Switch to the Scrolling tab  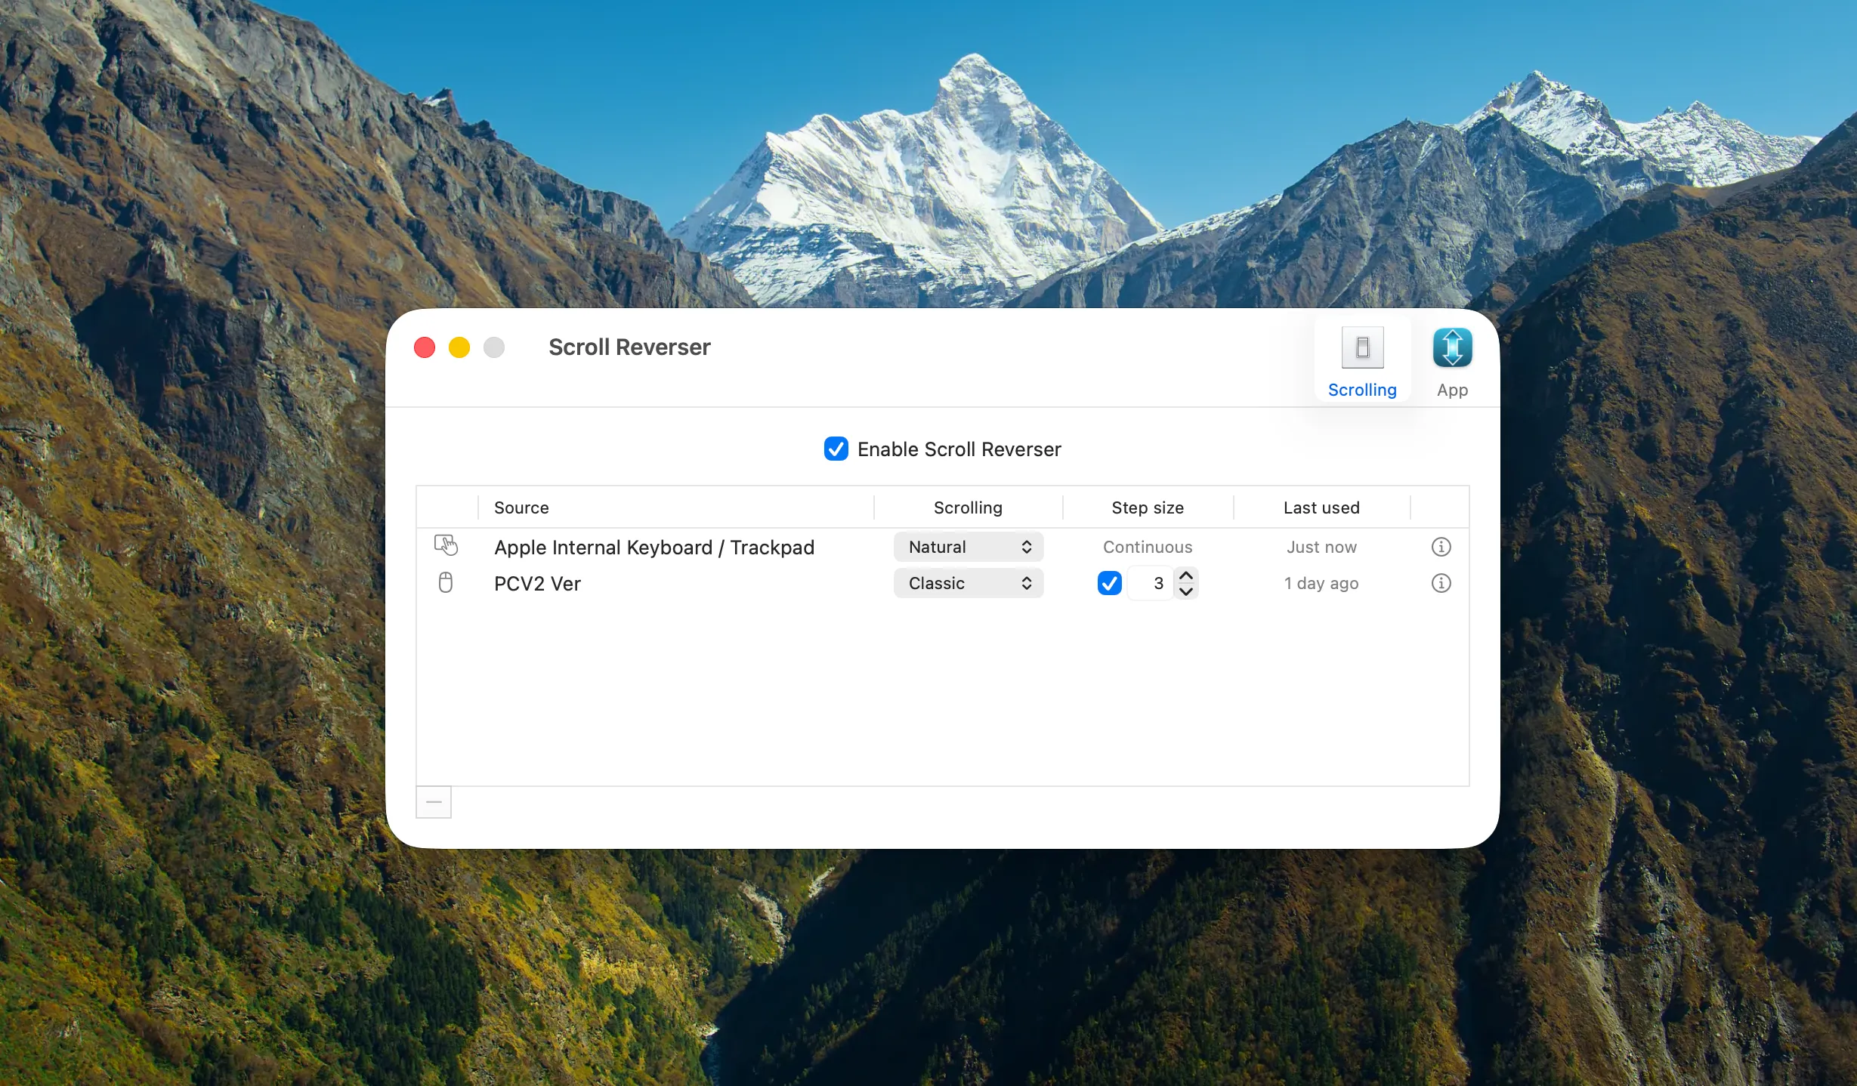(1362, 362)
